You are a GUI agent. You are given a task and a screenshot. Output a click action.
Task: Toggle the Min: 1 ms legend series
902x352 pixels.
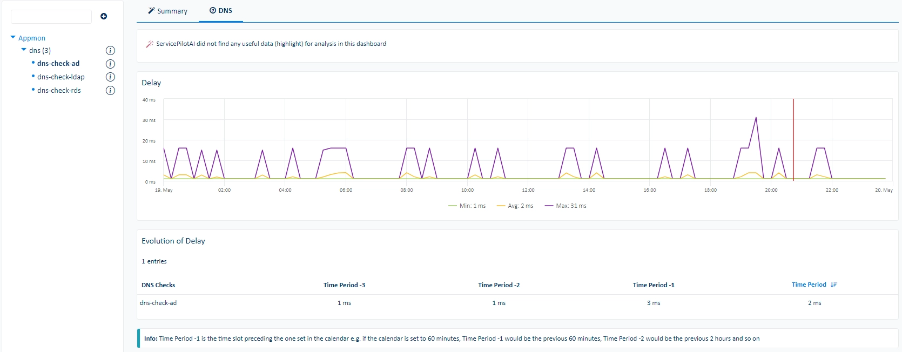coord(467,206)
